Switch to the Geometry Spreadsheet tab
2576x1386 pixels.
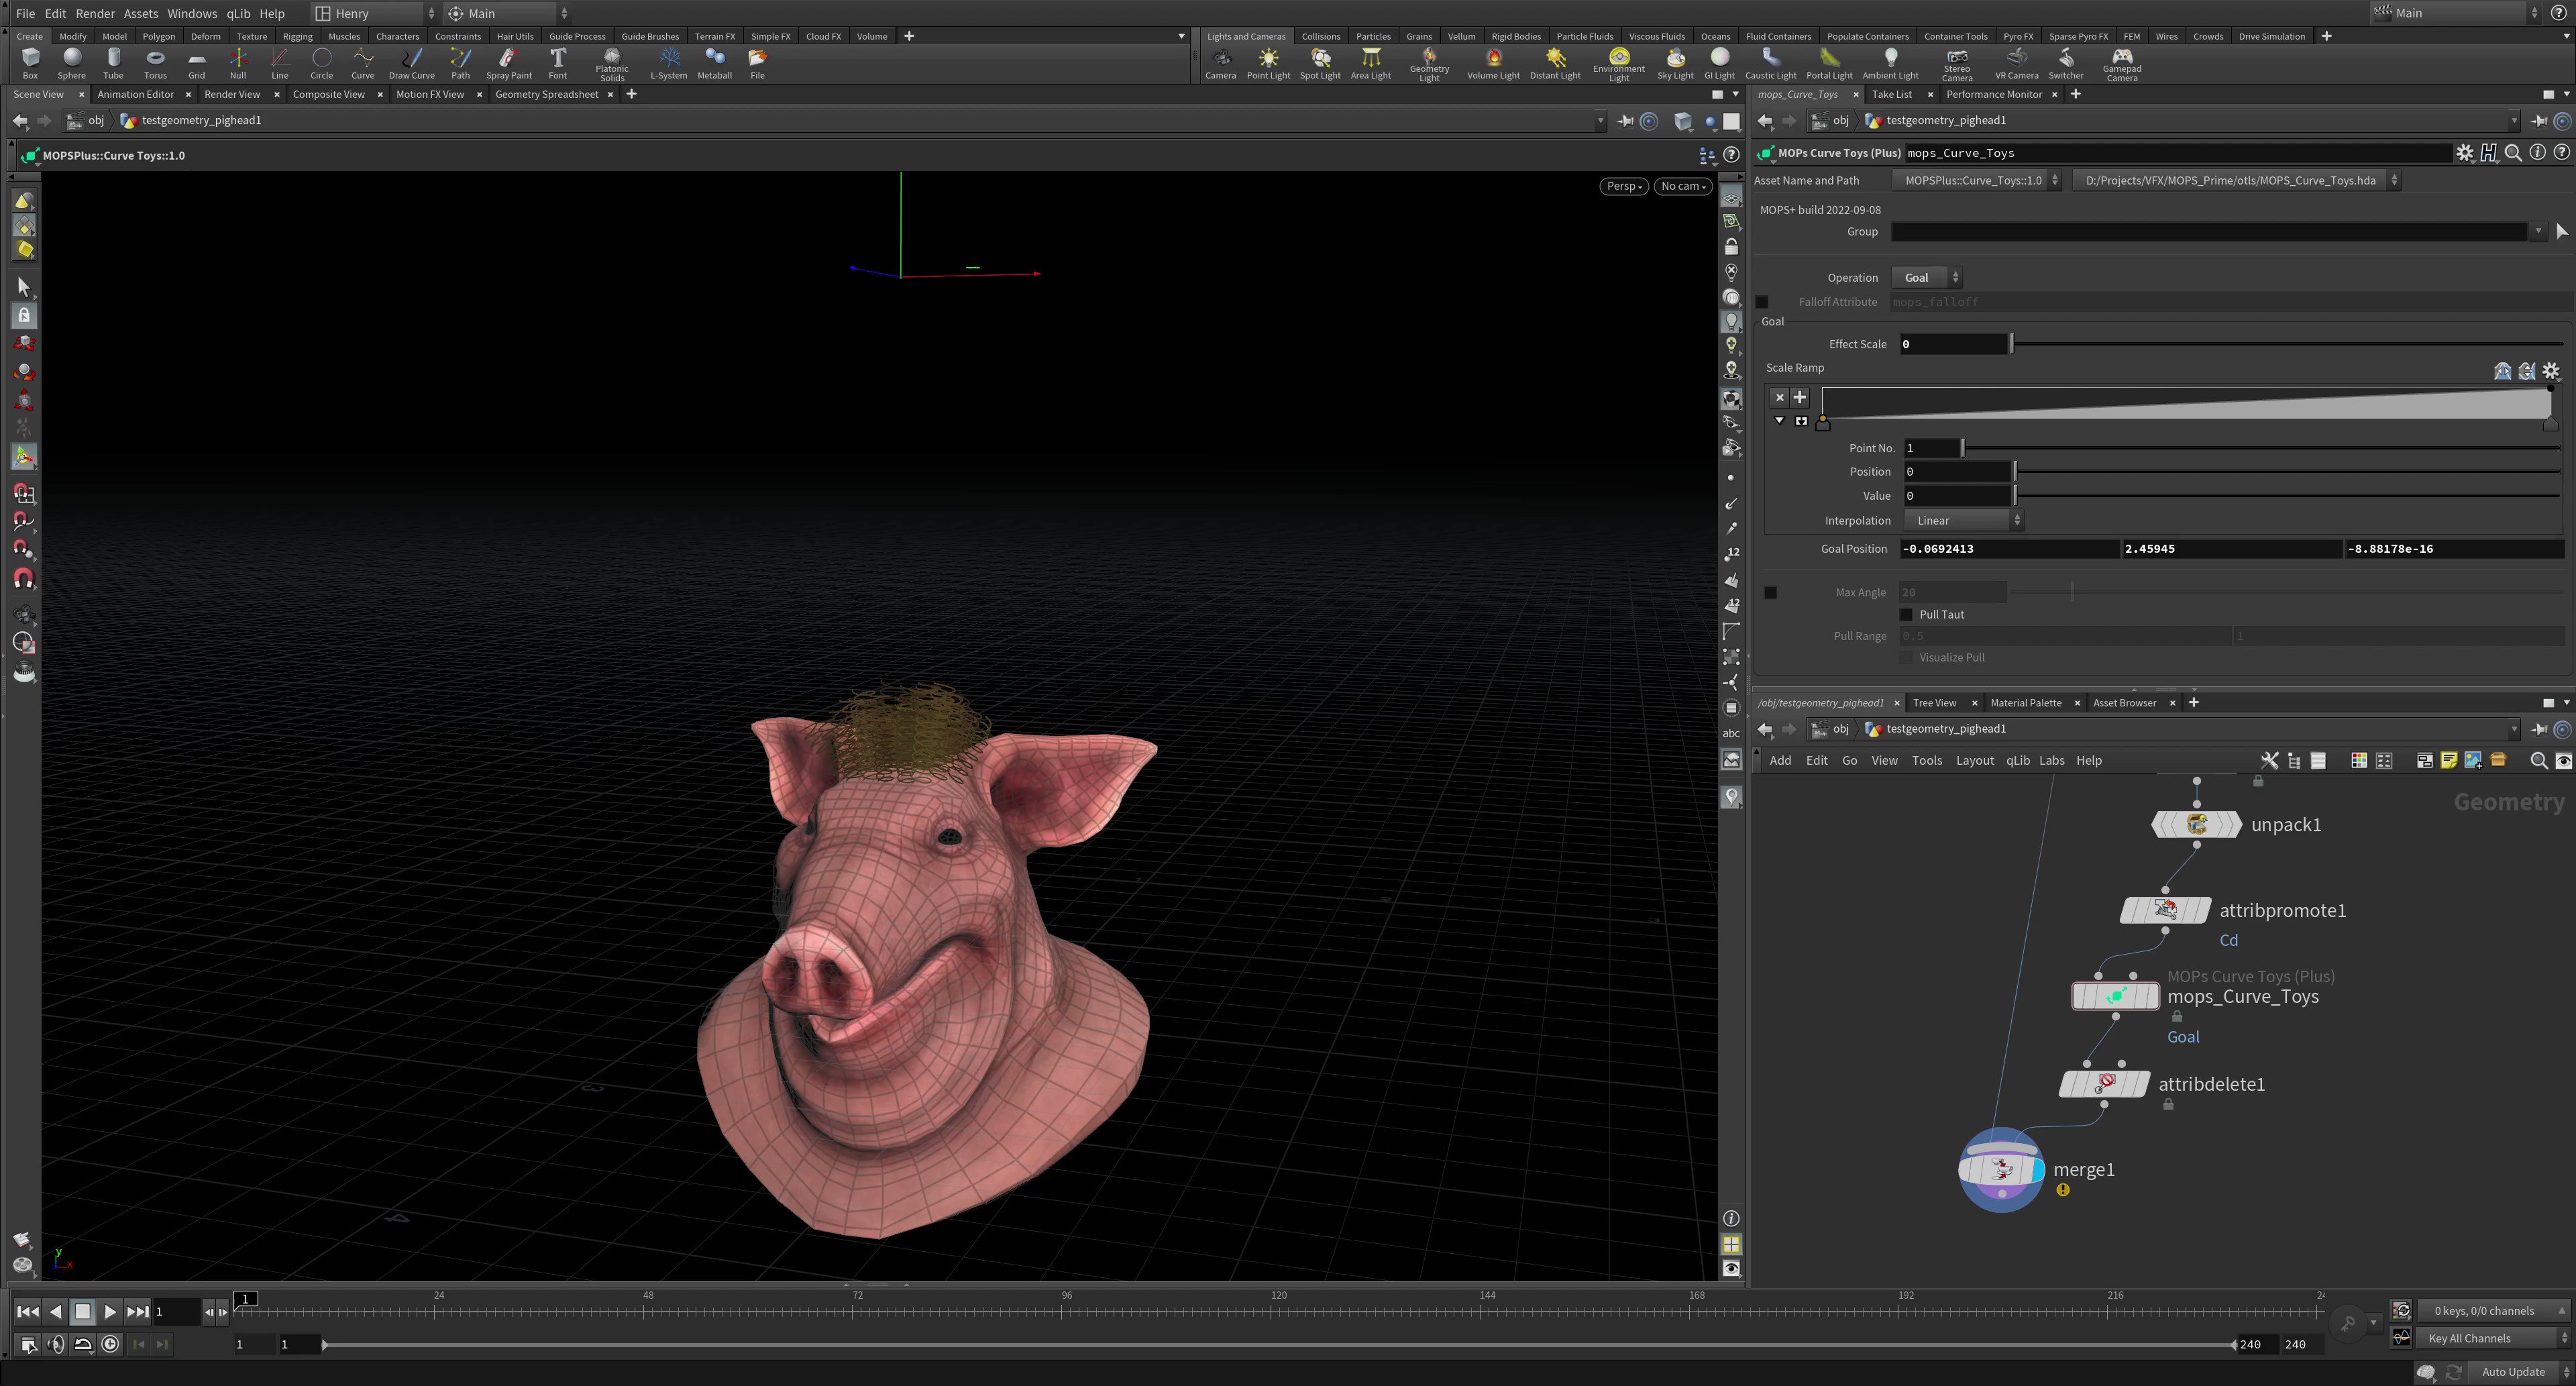point(546,94)
